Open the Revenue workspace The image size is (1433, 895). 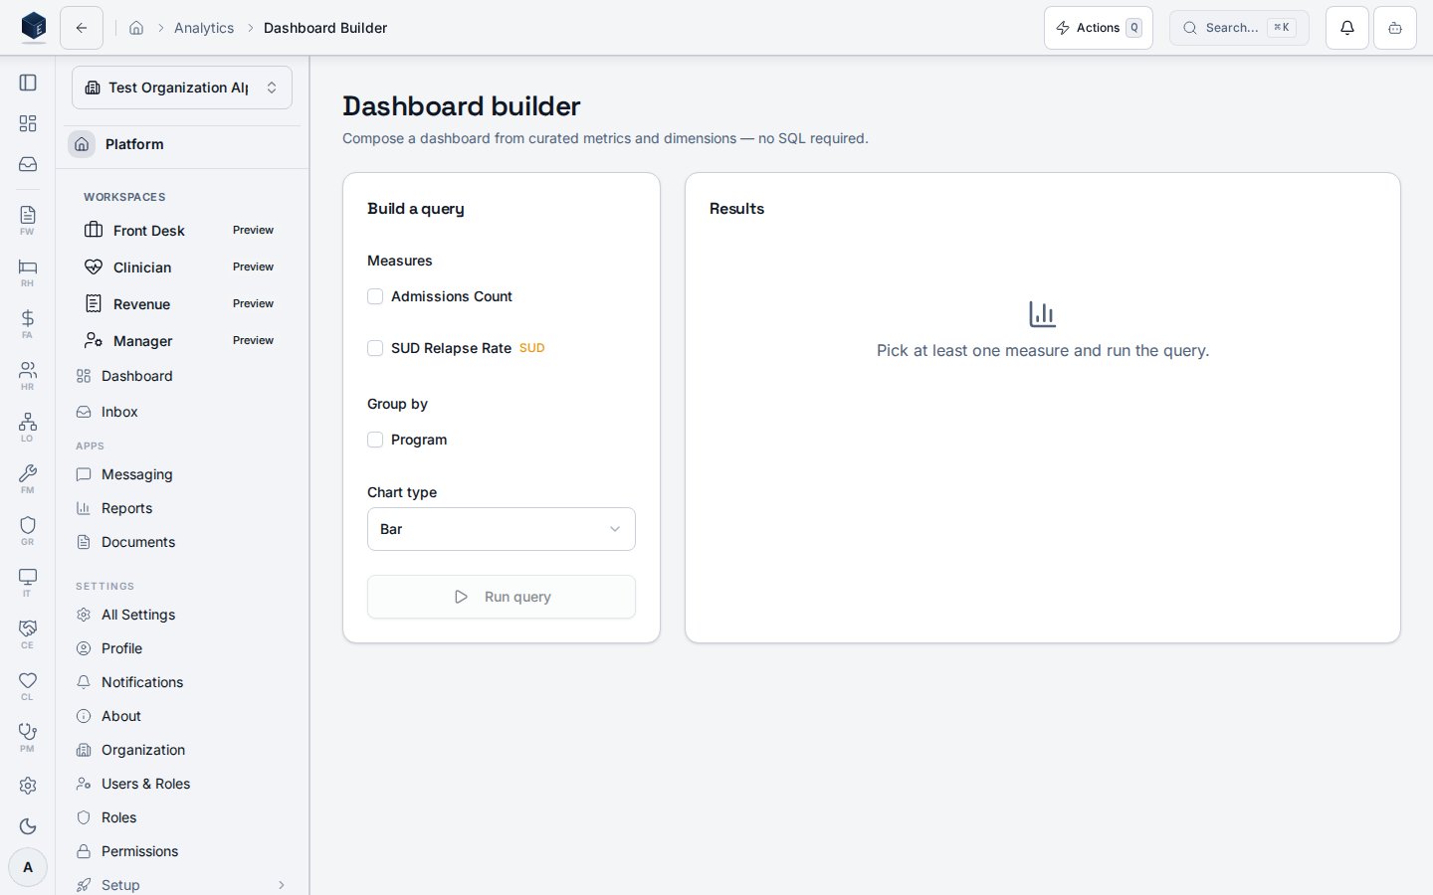181,303
